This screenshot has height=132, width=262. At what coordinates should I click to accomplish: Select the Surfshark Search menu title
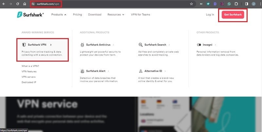click(155, 45)
